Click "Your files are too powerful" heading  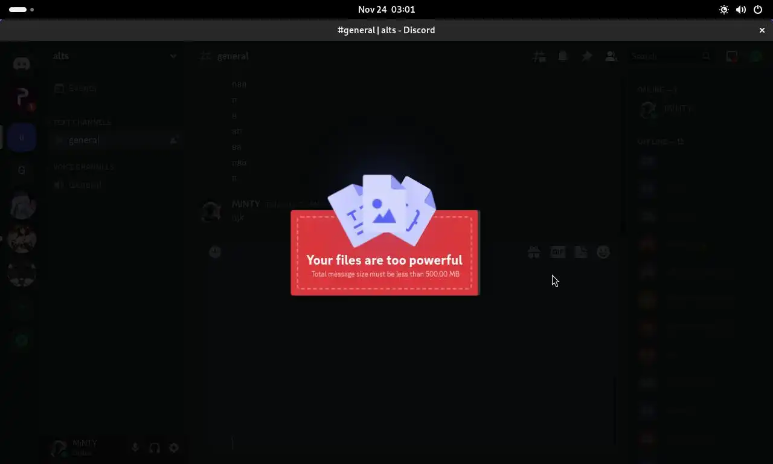coord(385,260)
